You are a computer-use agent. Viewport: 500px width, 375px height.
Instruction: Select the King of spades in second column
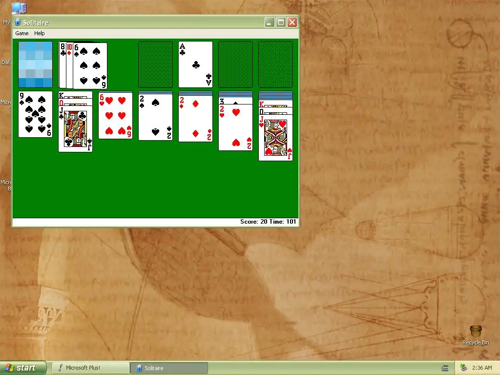[x=76, y=95]
